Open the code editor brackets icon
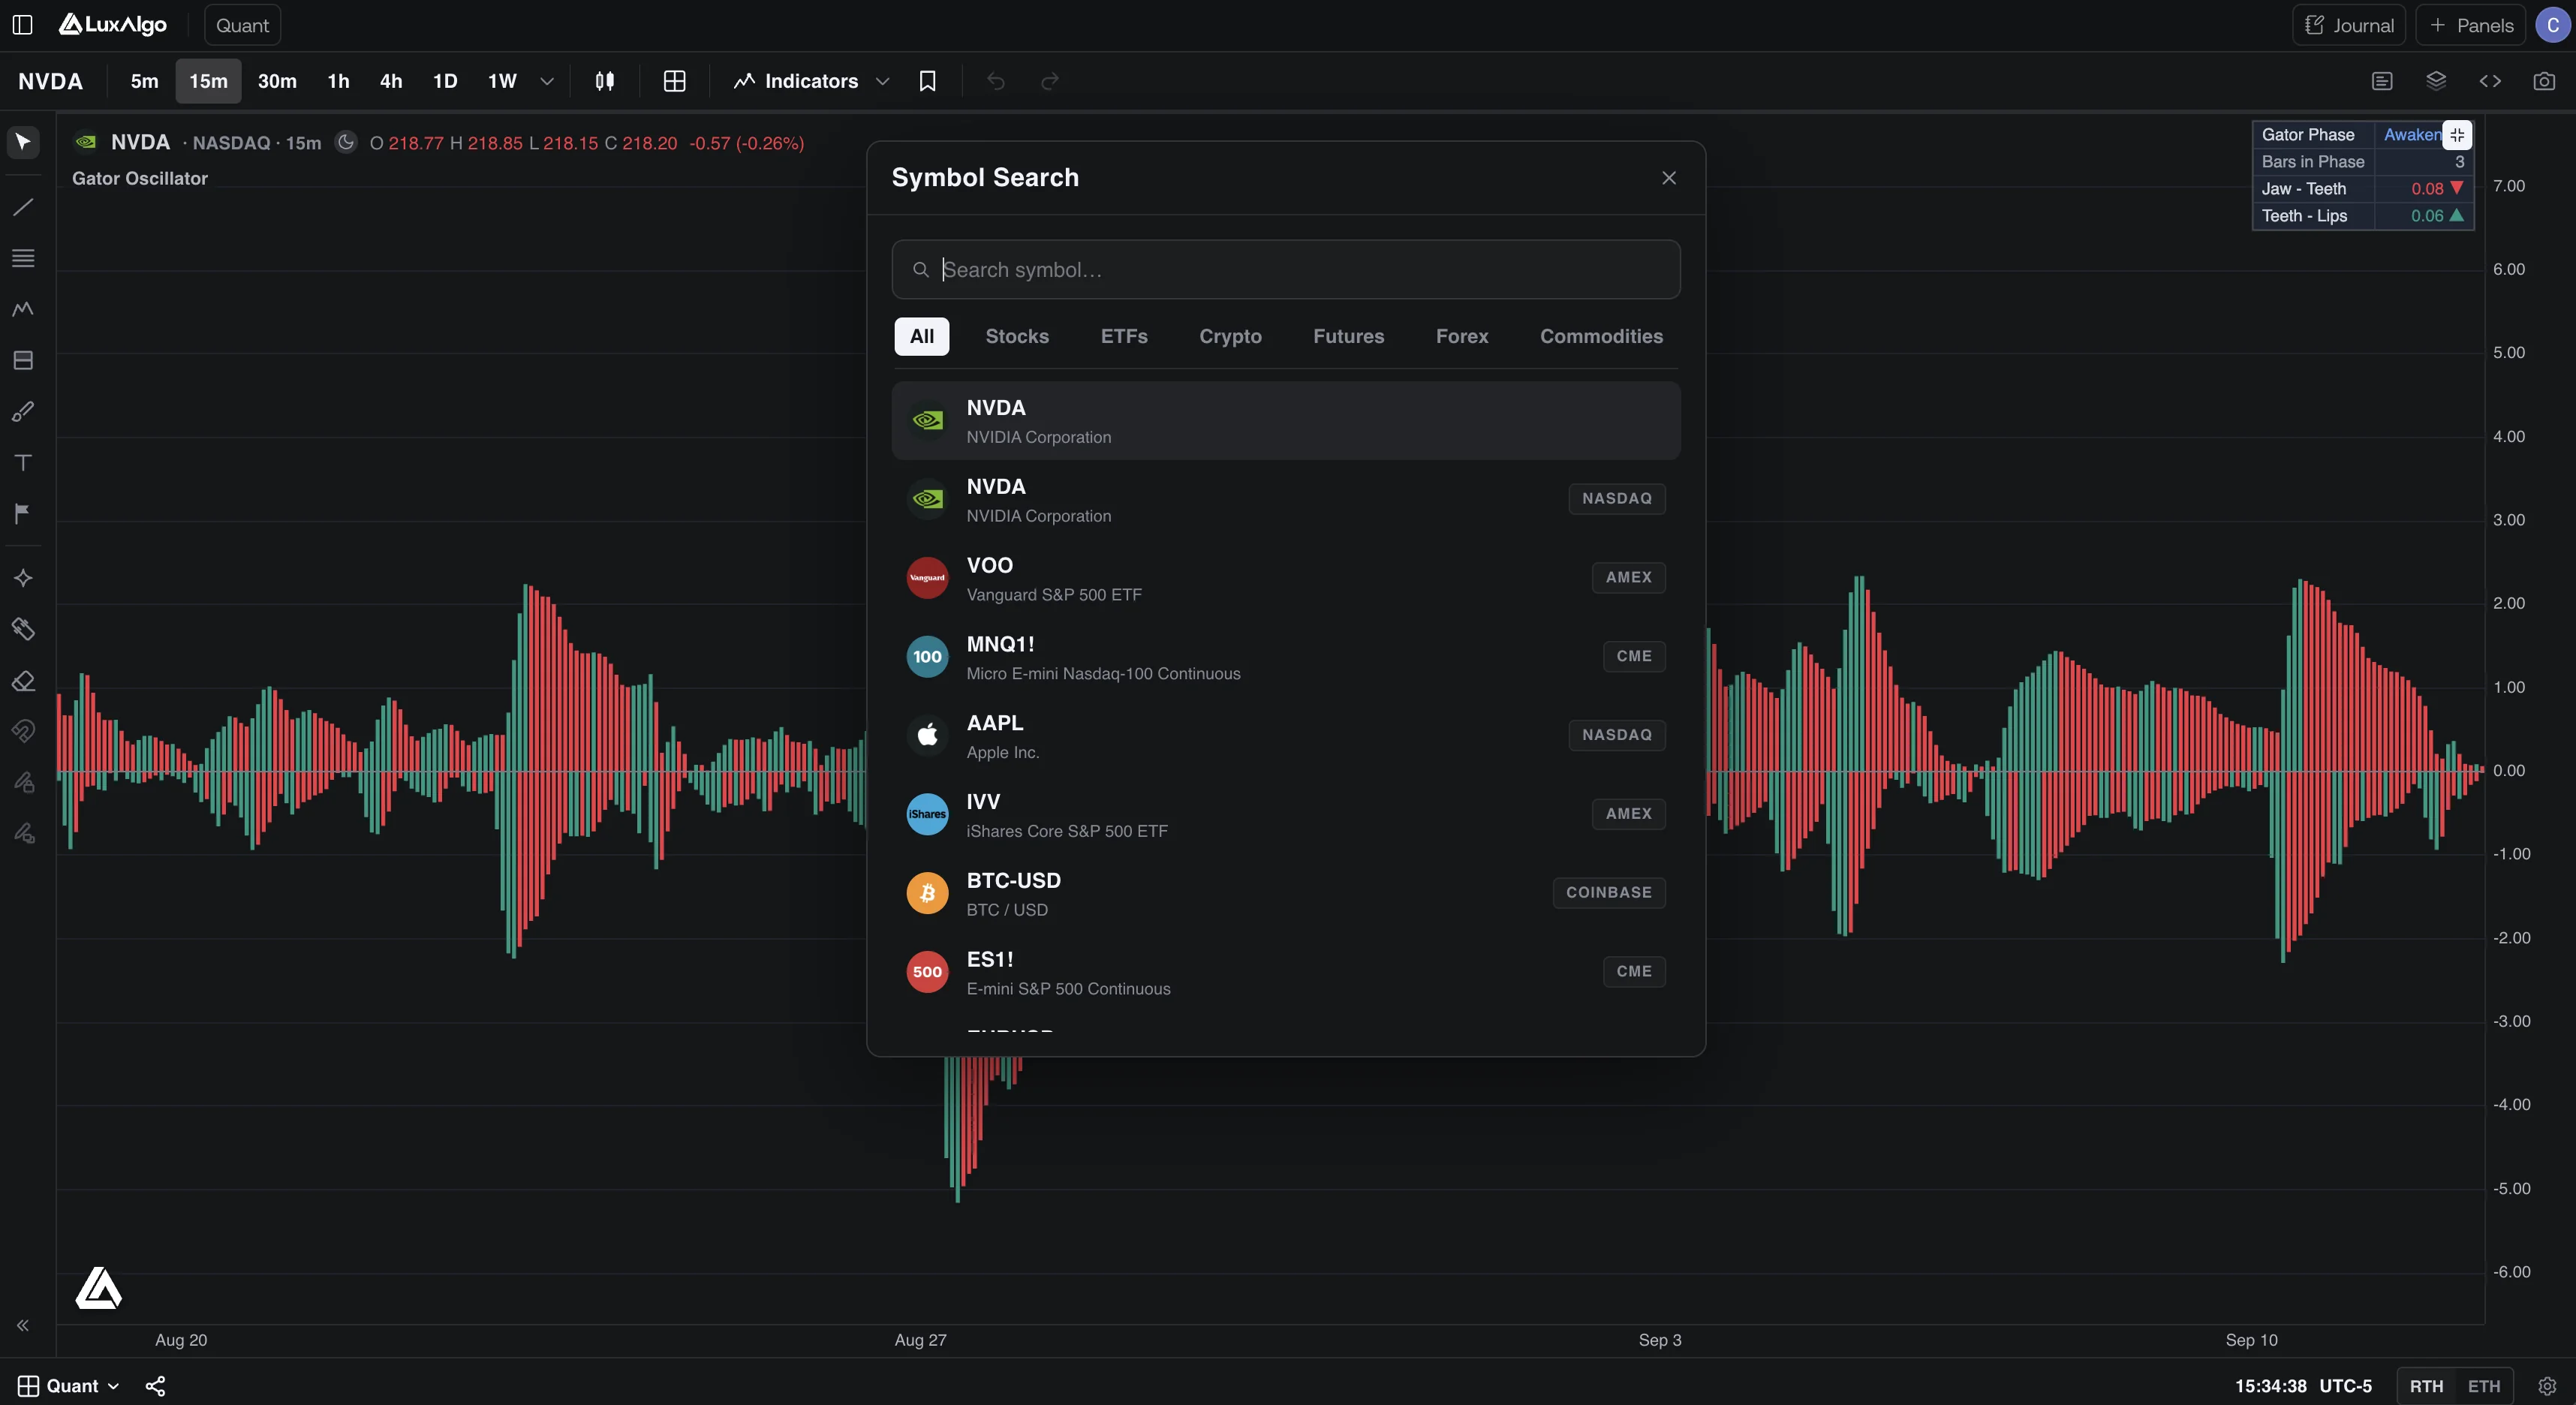The width and height of the screenshot is (2576, 1405). click(x=2490, y=81)
